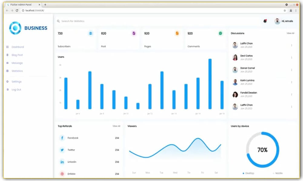Click View All in Top Referrals
This screenshot has height=181, width=303.
[116, 126]
